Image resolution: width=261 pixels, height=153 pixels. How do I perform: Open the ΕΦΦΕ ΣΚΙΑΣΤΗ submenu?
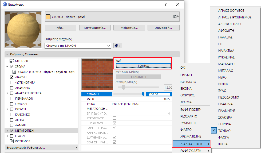point(191,151)
